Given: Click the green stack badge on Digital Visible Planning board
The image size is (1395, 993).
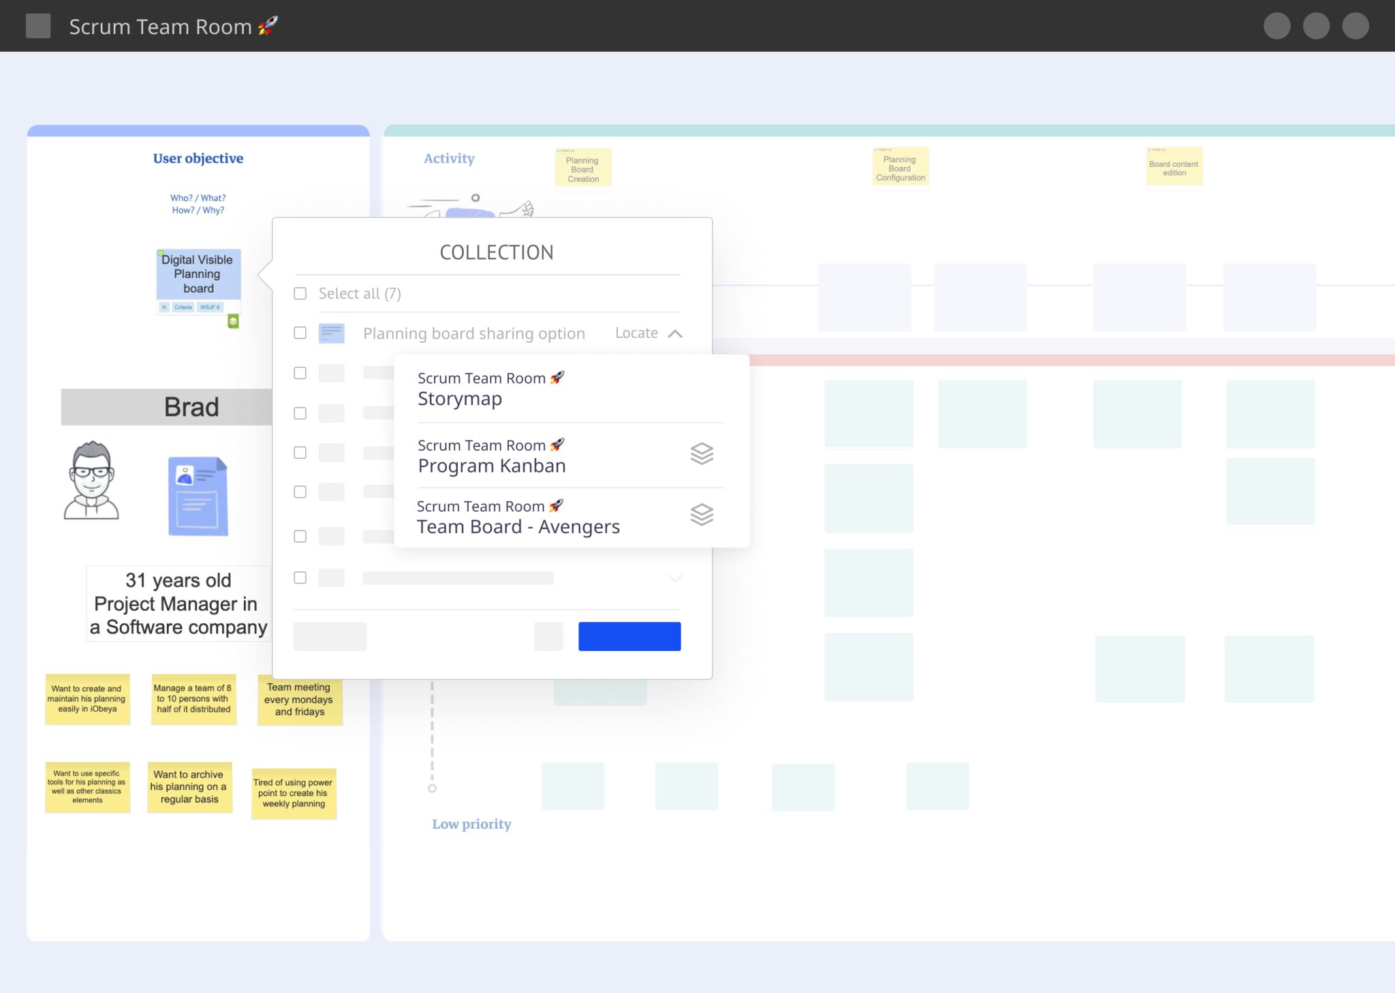Looking at the screenshot, I should click(x=233, y=321).
